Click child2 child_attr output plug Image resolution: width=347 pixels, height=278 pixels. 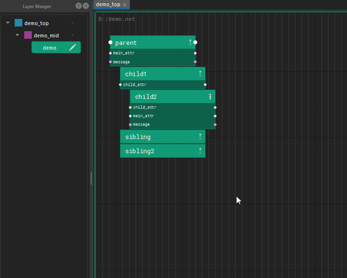(x=215, y=107)
